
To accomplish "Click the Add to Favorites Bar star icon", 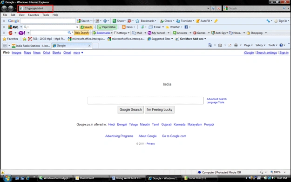I will tap(24, 39).
